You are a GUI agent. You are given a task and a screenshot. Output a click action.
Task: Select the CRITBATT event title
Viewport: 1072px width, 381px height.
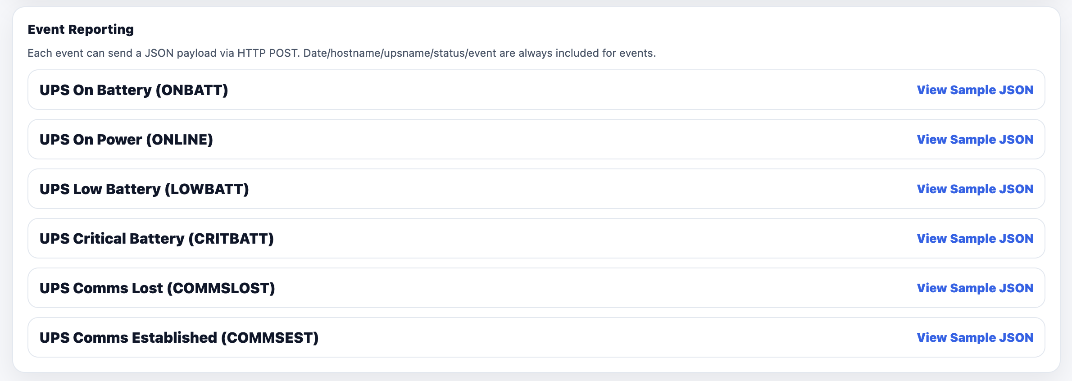click(x=157, y=238)
